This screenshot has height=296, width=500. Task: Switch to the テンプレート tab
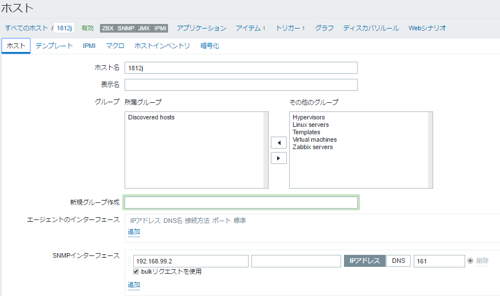tap(54, 46)
